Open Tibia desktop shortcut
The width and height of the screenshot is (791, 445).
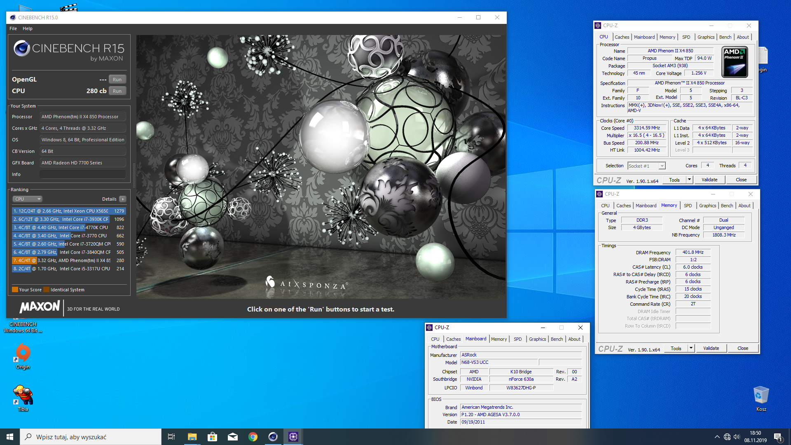[23, 398]
